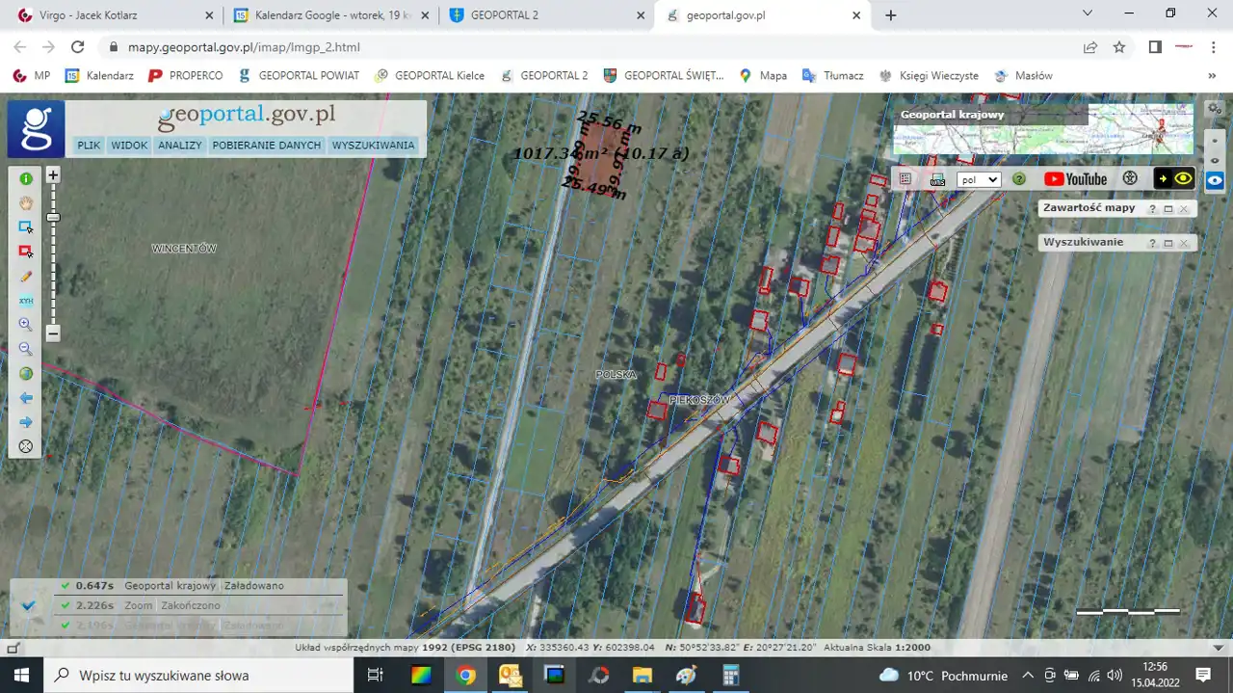The image size is (1233, 693).
Task: Go to previous map view arrow
Action: pyautogui.click(x=26, y=398)
